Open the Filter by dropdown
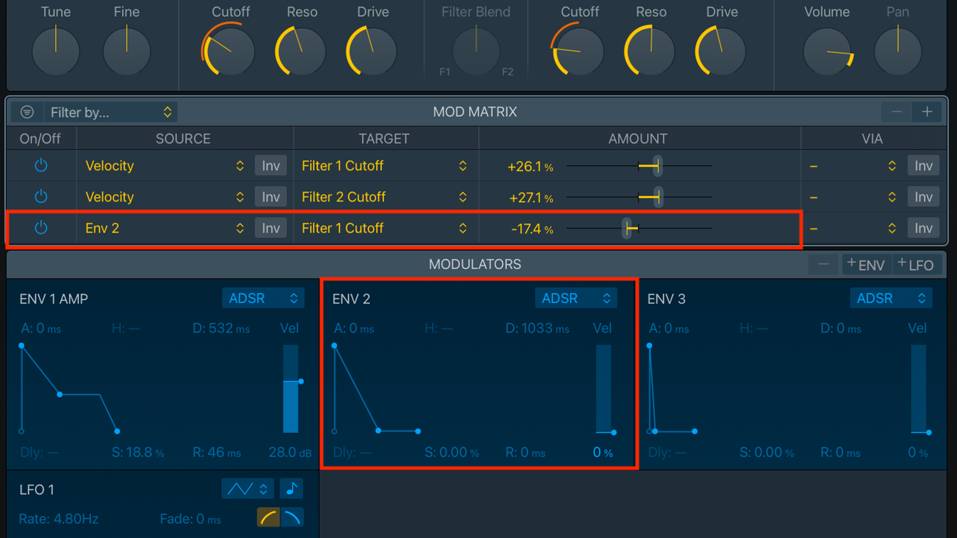The height and width of the screenshot is (538, 957). [111, 112]
